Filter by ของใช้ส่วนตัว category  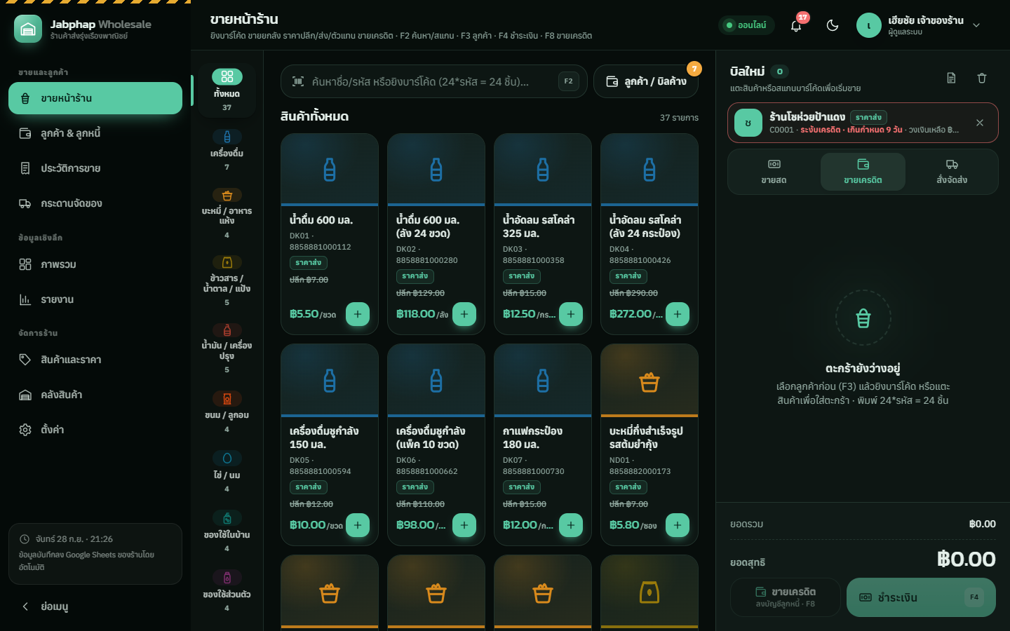pyautogui.click(x=227, y=590)
